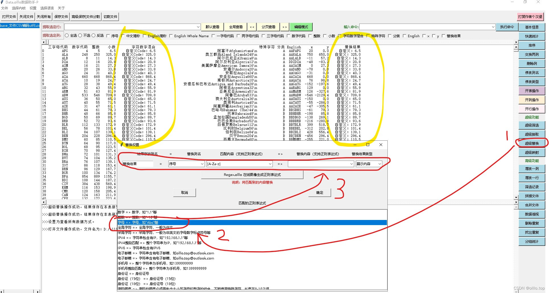Expand the empty 替换内容 dropdown
Viewport: 549px width, 293px height.
tap(352, 164)
